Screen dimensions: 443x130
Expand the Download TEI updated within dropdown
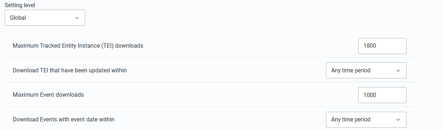tap(366, 70)
